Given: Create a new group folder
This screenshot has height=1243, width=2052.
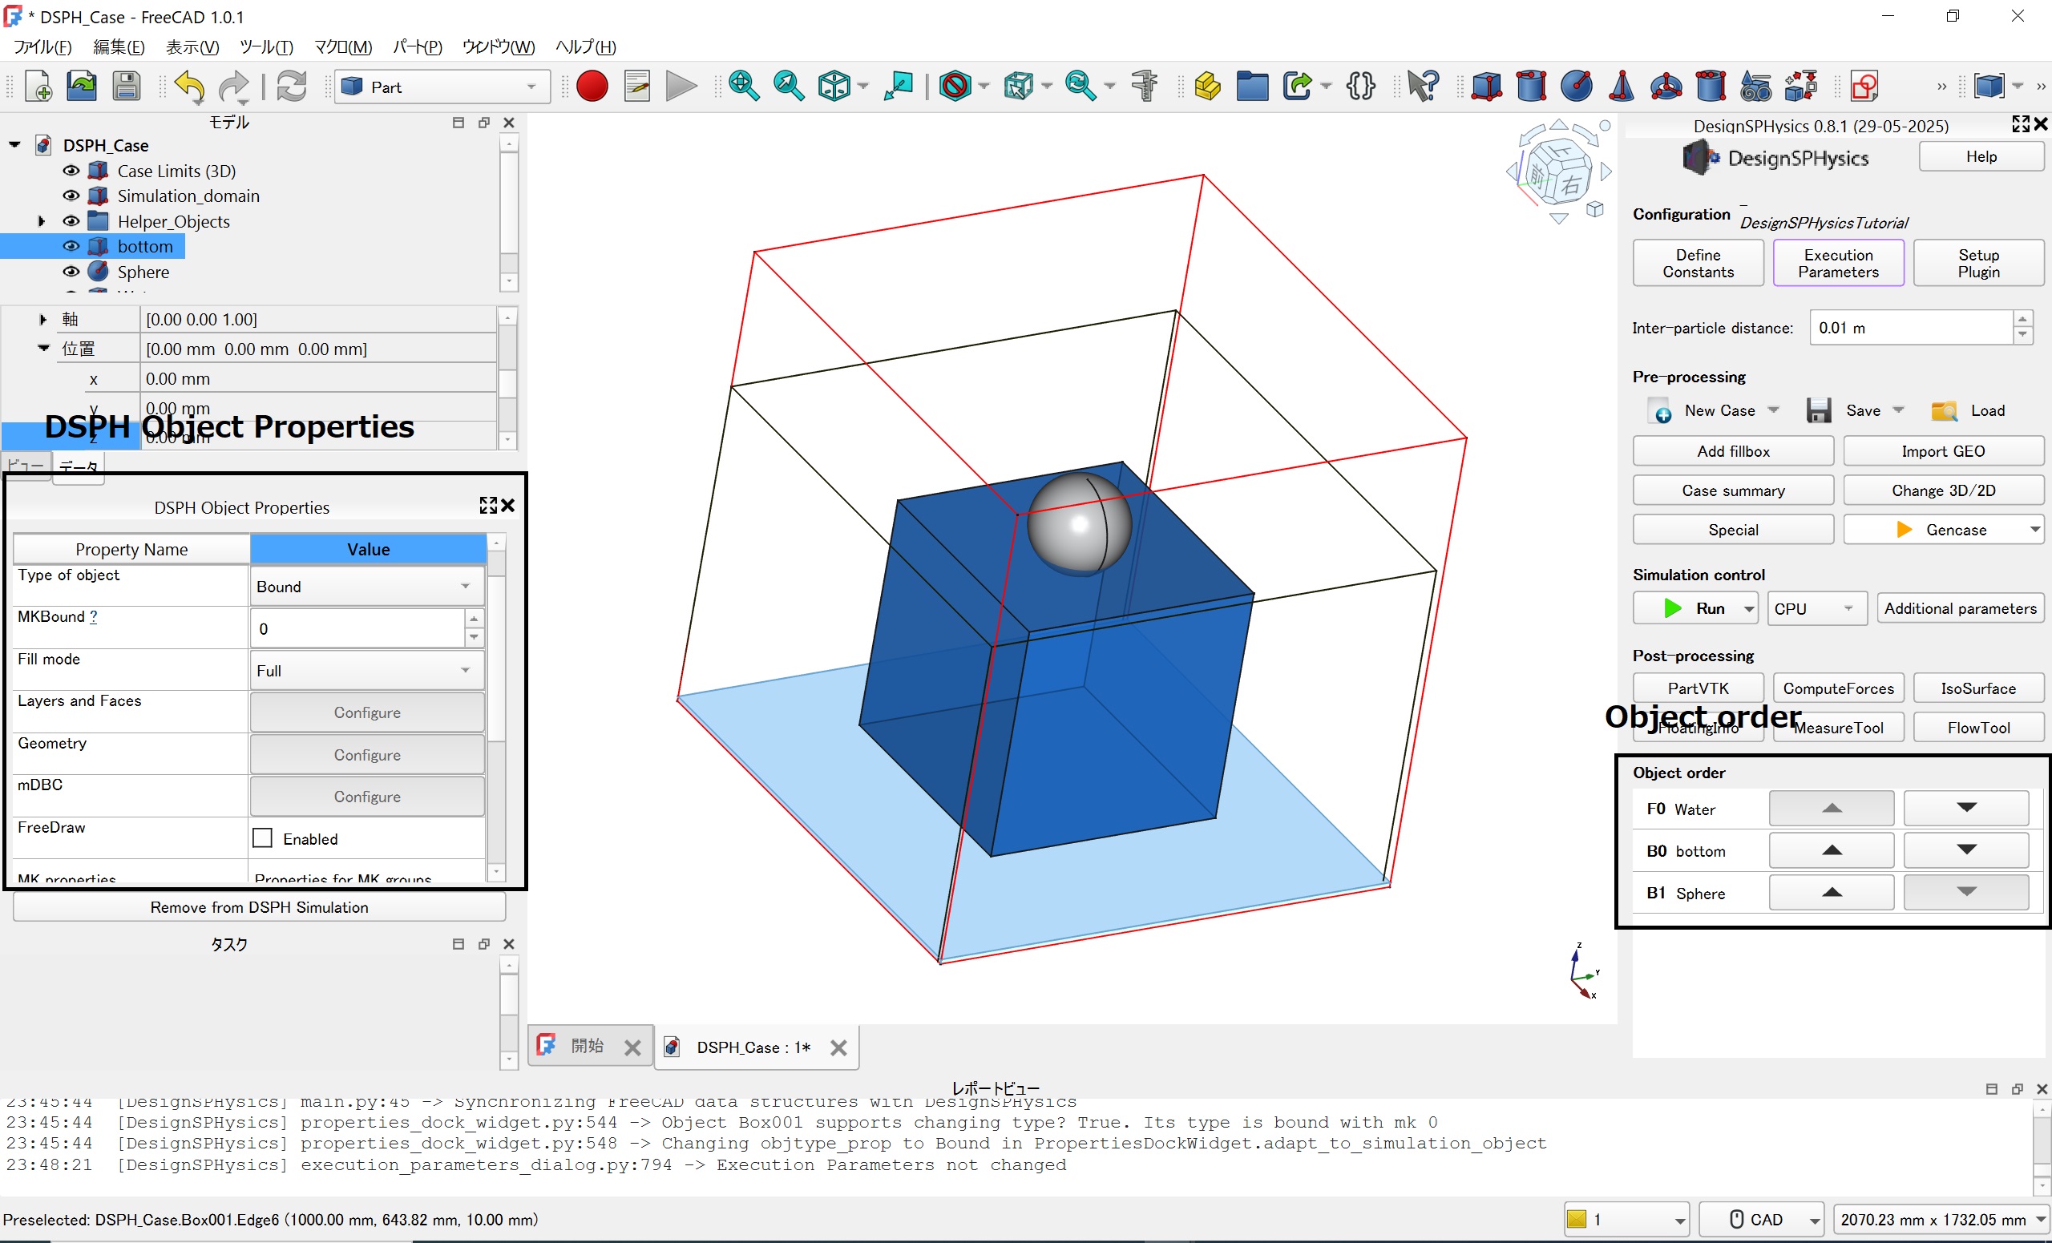Looking at the screenshot, I should coord(1253,87).
